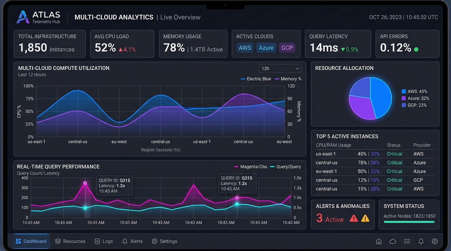
Task: Open the Settings tab
Action: click(165, 241)
